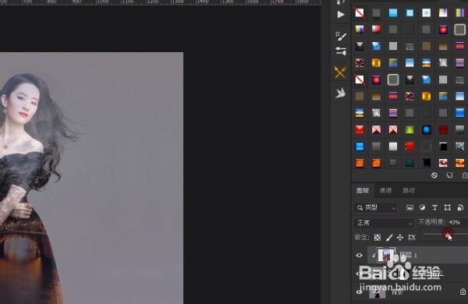Open the Brushes presets panel icon

pyautogui.click(x=341, y=51)
